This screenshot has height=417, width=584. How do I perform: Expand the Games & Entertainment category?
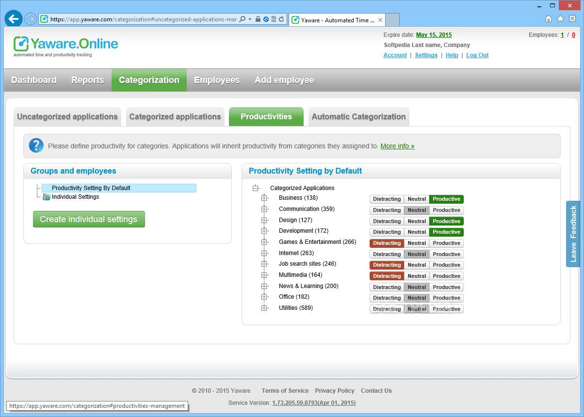click(264, 242)
